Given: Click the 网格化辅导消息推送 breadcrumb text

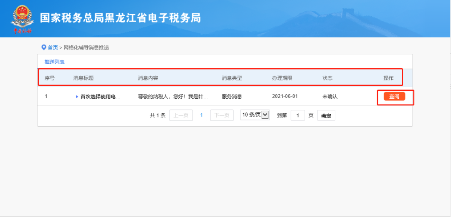Looking at the screenshot, I should (x=86, y=47).
